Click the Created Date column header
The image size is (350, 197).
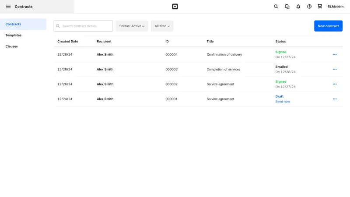(68, 41)
